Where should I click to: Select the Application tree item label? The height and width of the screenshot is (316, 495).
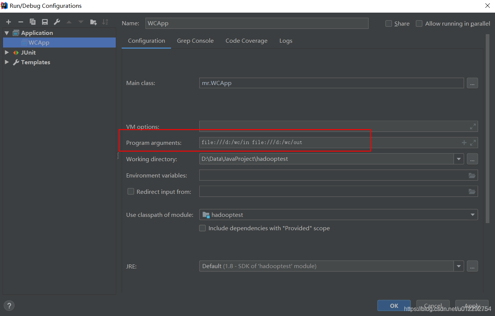(37, 33)
